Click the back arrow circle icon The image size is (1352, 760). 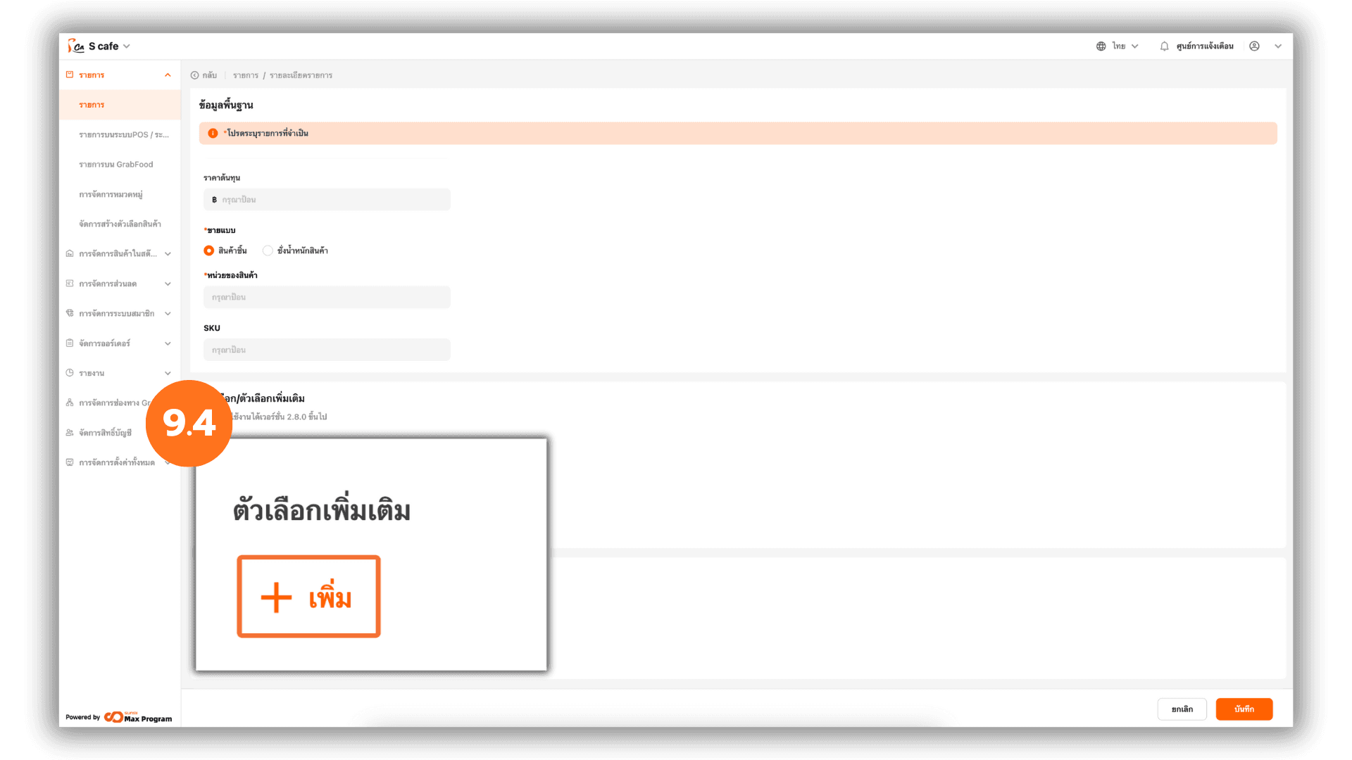[x=194, y=75]
